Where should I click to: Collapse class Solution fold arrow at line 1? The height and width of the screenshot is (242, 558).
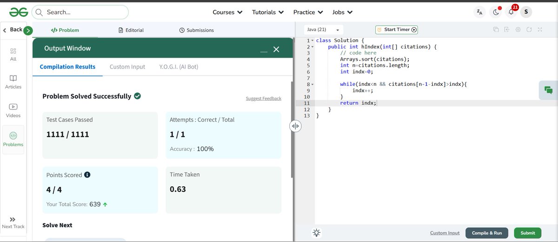coord(312,41)
